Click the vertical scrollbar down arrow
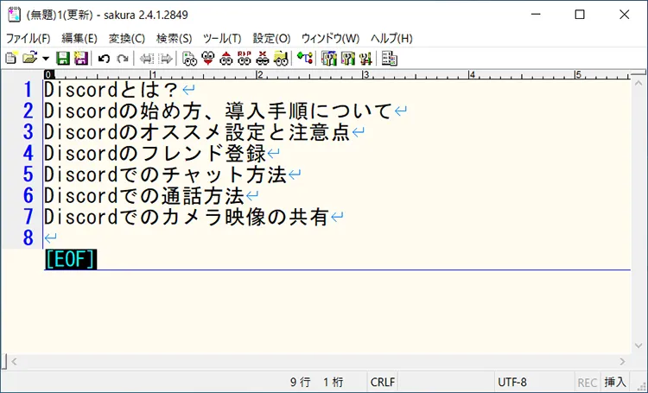Viewport: 648px width, 393px height. click(x=638, y=345)
